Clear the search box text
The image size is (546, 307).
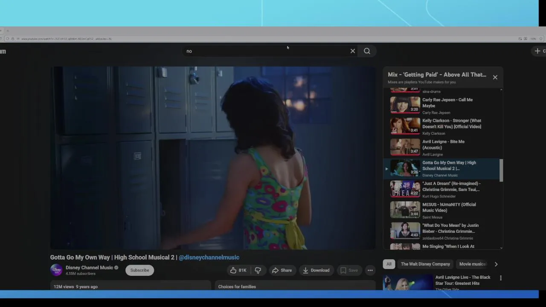(x=353, y=51)
